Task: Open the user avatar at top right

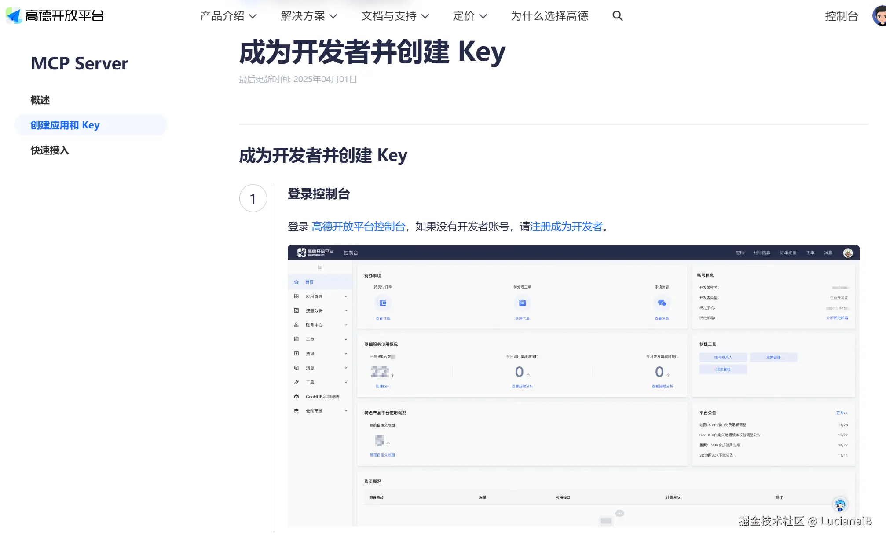Action: point(880,16)
